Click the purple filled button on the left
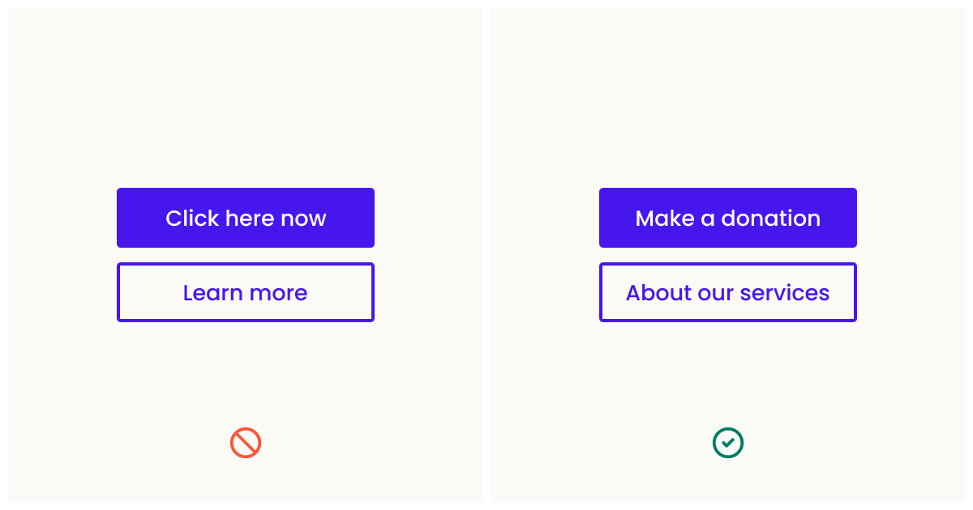The height and width of the screenshot is (510, 973). coord(246,217)
